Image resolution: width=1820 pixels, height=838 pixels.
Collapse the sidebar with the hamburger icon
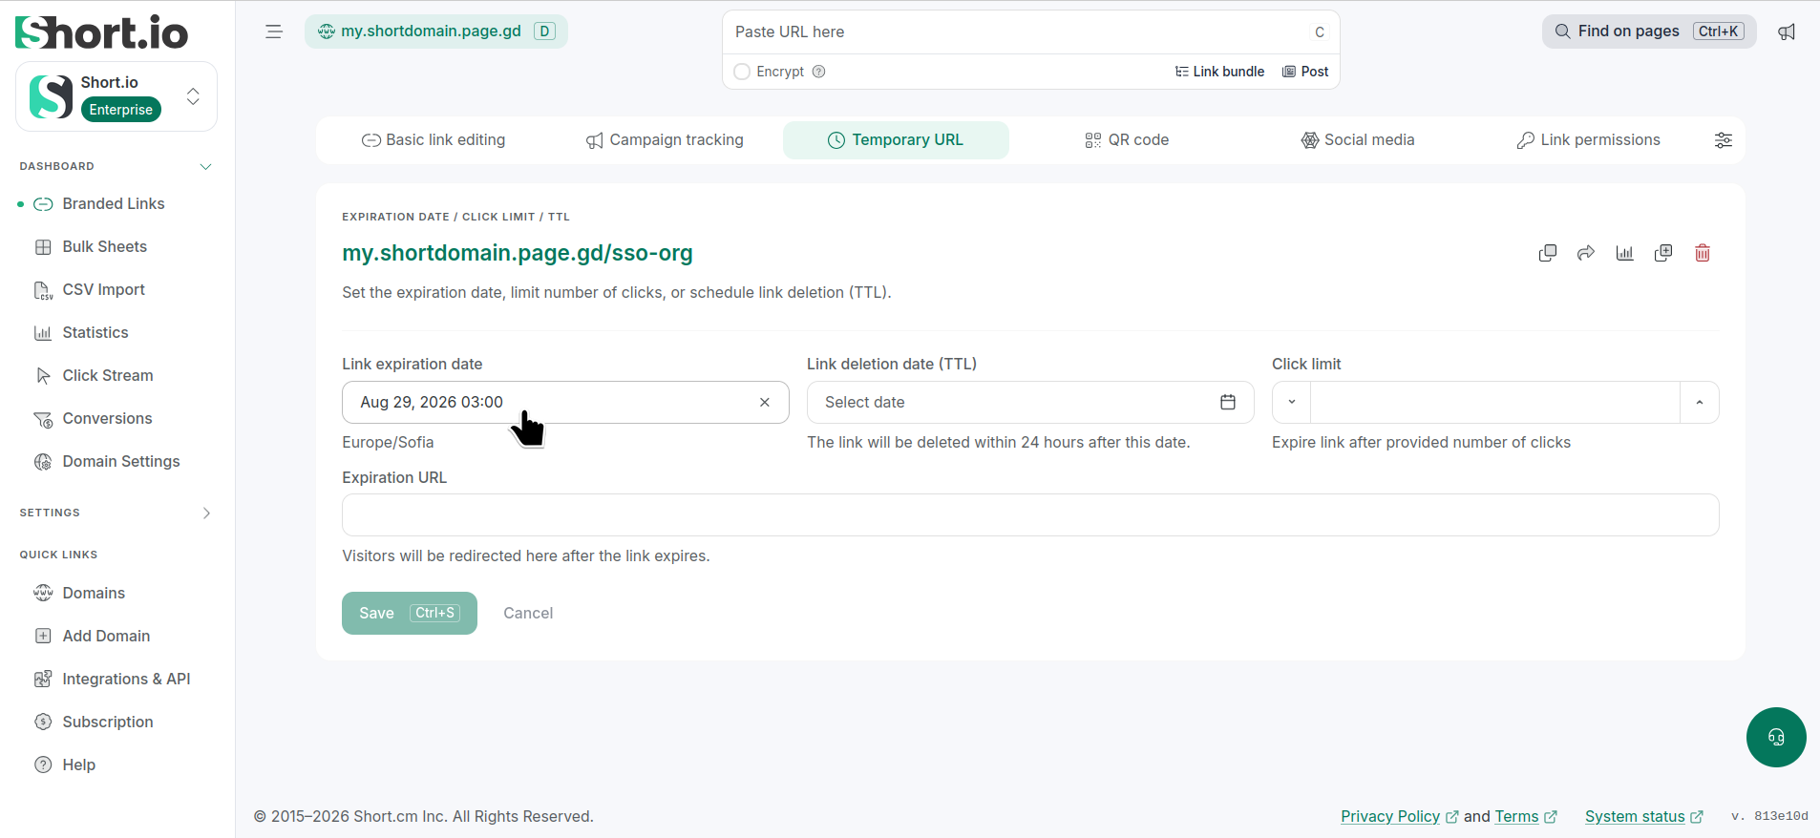pos(274,31)
